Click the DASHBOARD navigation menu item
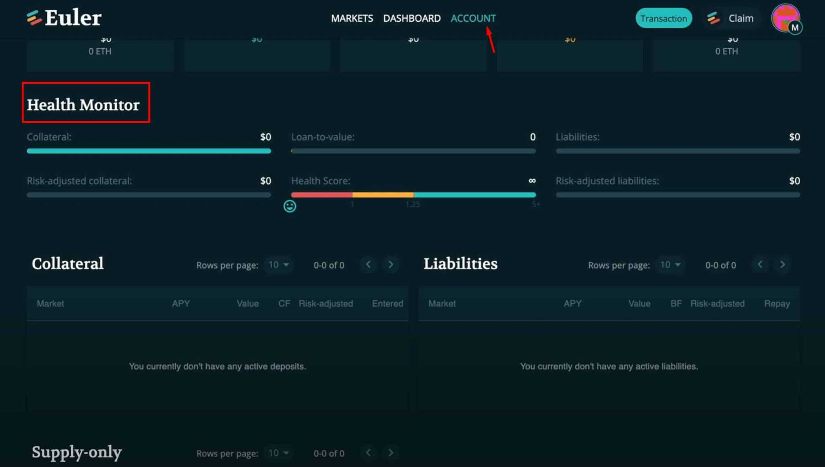Image resolution: width=825 pixels, height=467 pixels. [x=412, y=18]
